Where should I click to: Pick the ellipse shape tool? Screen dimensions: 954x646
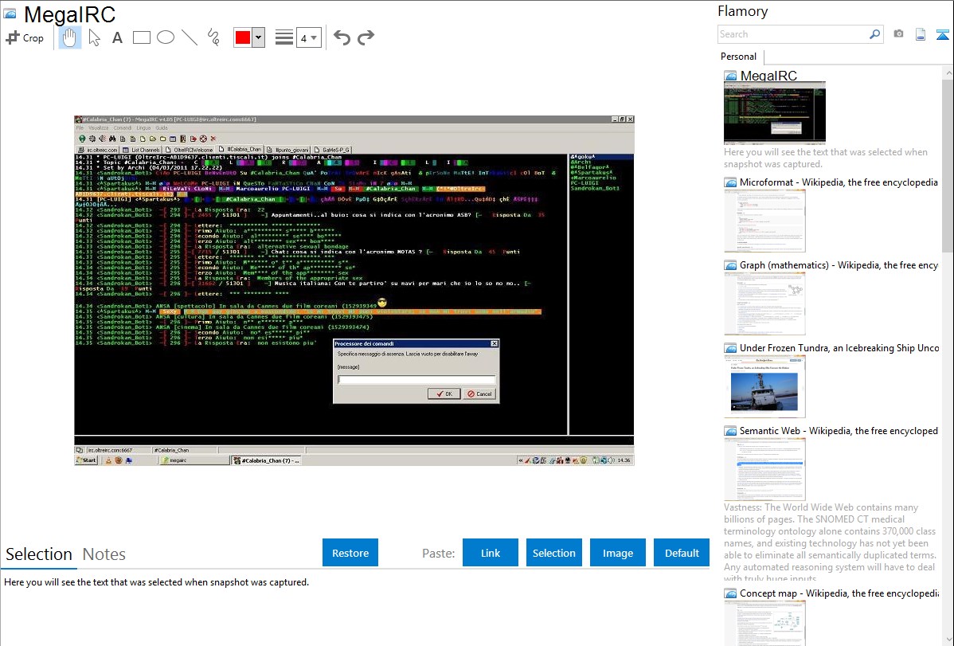pos(166,37)
